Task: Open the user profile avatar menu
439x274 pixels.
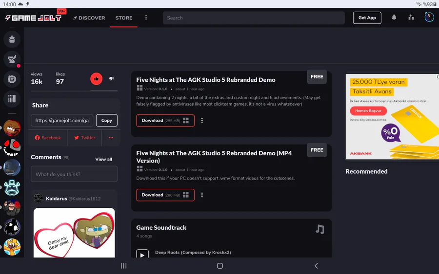Action: click(429, 18)
